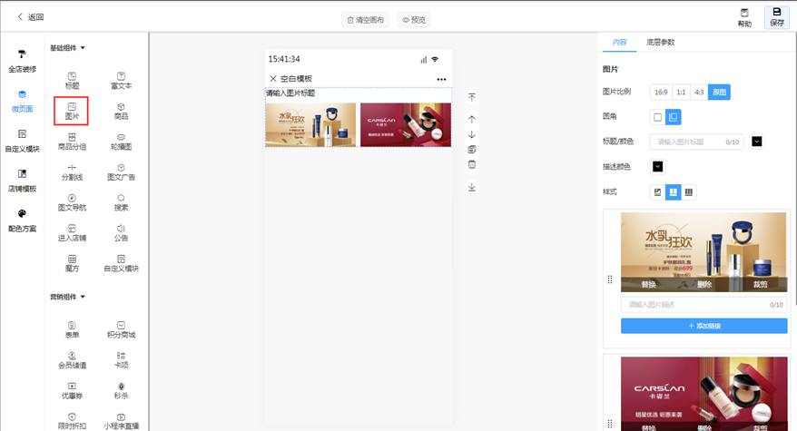
Task: Save the page with 保存
Action: click(777, 17)
